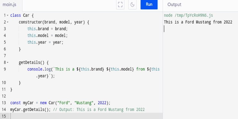Click the fullscreen icon in the toolbar

[120, 5]
